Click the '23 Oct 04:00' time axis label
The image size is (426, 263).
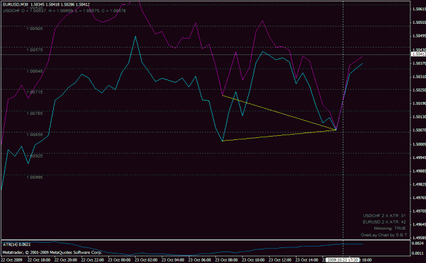173,260
